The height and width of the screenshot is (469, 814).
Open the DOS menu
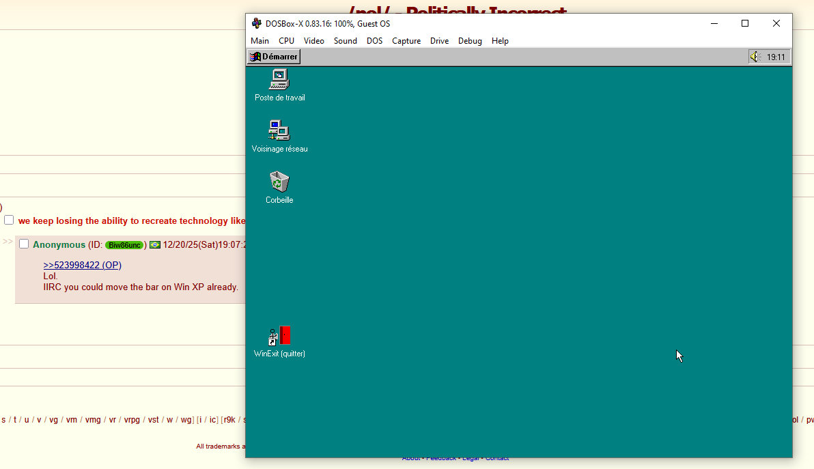(x=374, y=41)
